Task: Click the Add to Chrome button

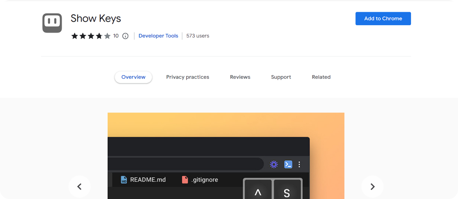Action: click(383, 19)
